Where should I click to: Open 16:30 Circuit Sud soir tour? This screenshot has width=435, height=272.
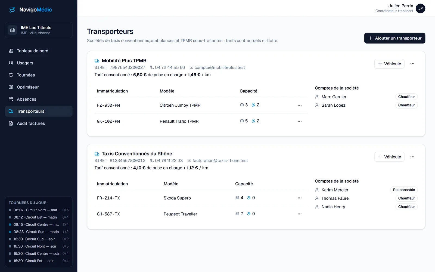tap(39, 239)
